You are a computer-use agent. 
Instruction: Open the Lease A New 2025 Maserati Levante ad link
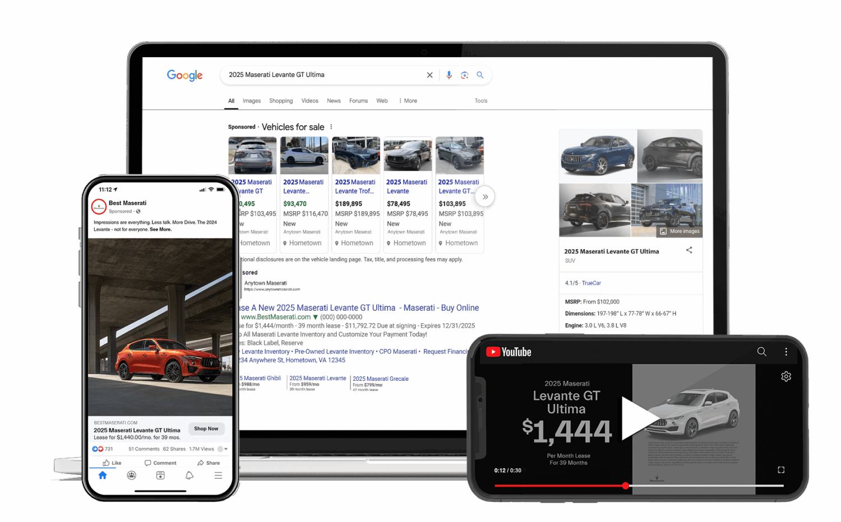coord(359,307)
